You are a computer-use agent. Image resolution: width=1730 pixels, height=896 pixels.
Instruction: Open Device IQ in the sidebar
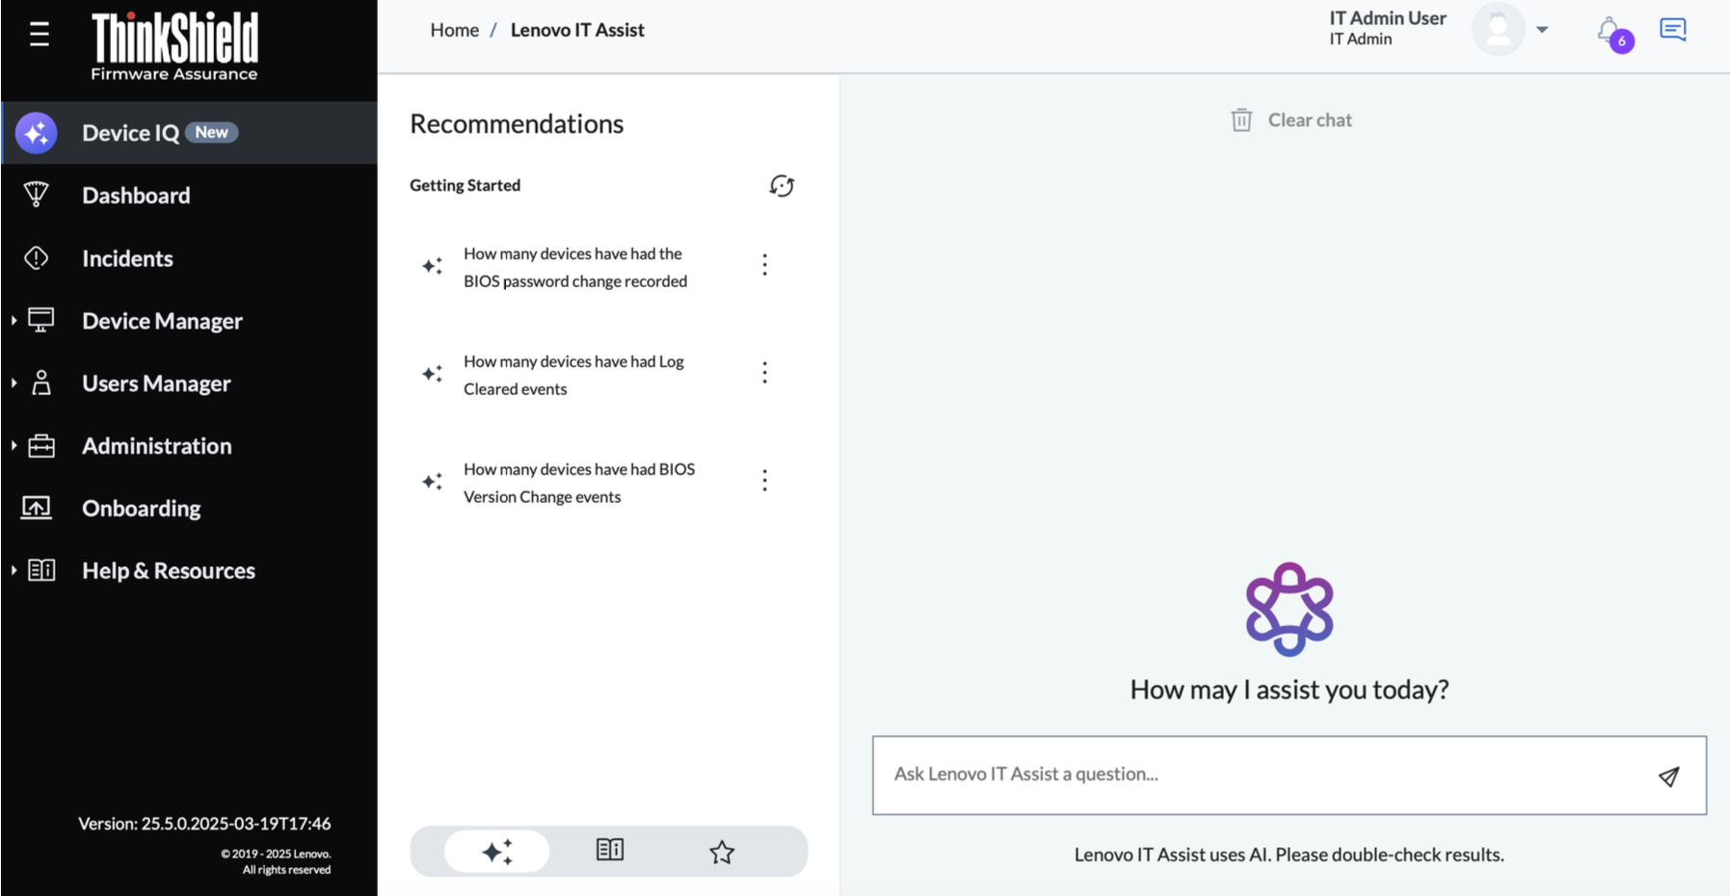(x=189, y=133)
